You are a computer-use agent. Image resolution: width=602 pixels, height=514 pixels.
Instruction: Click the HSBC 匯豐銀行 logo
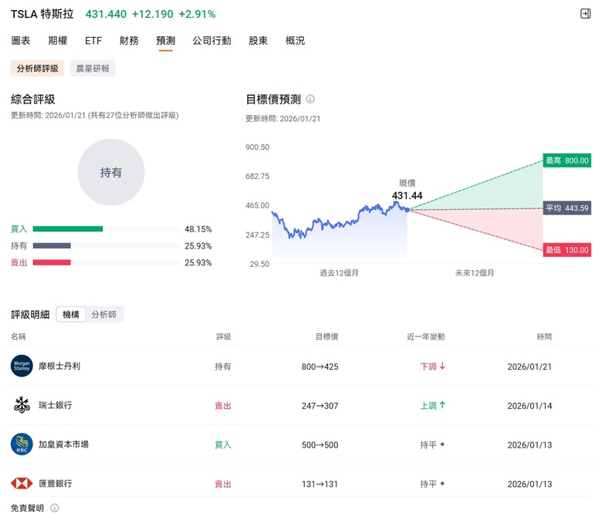click(22, 483)
